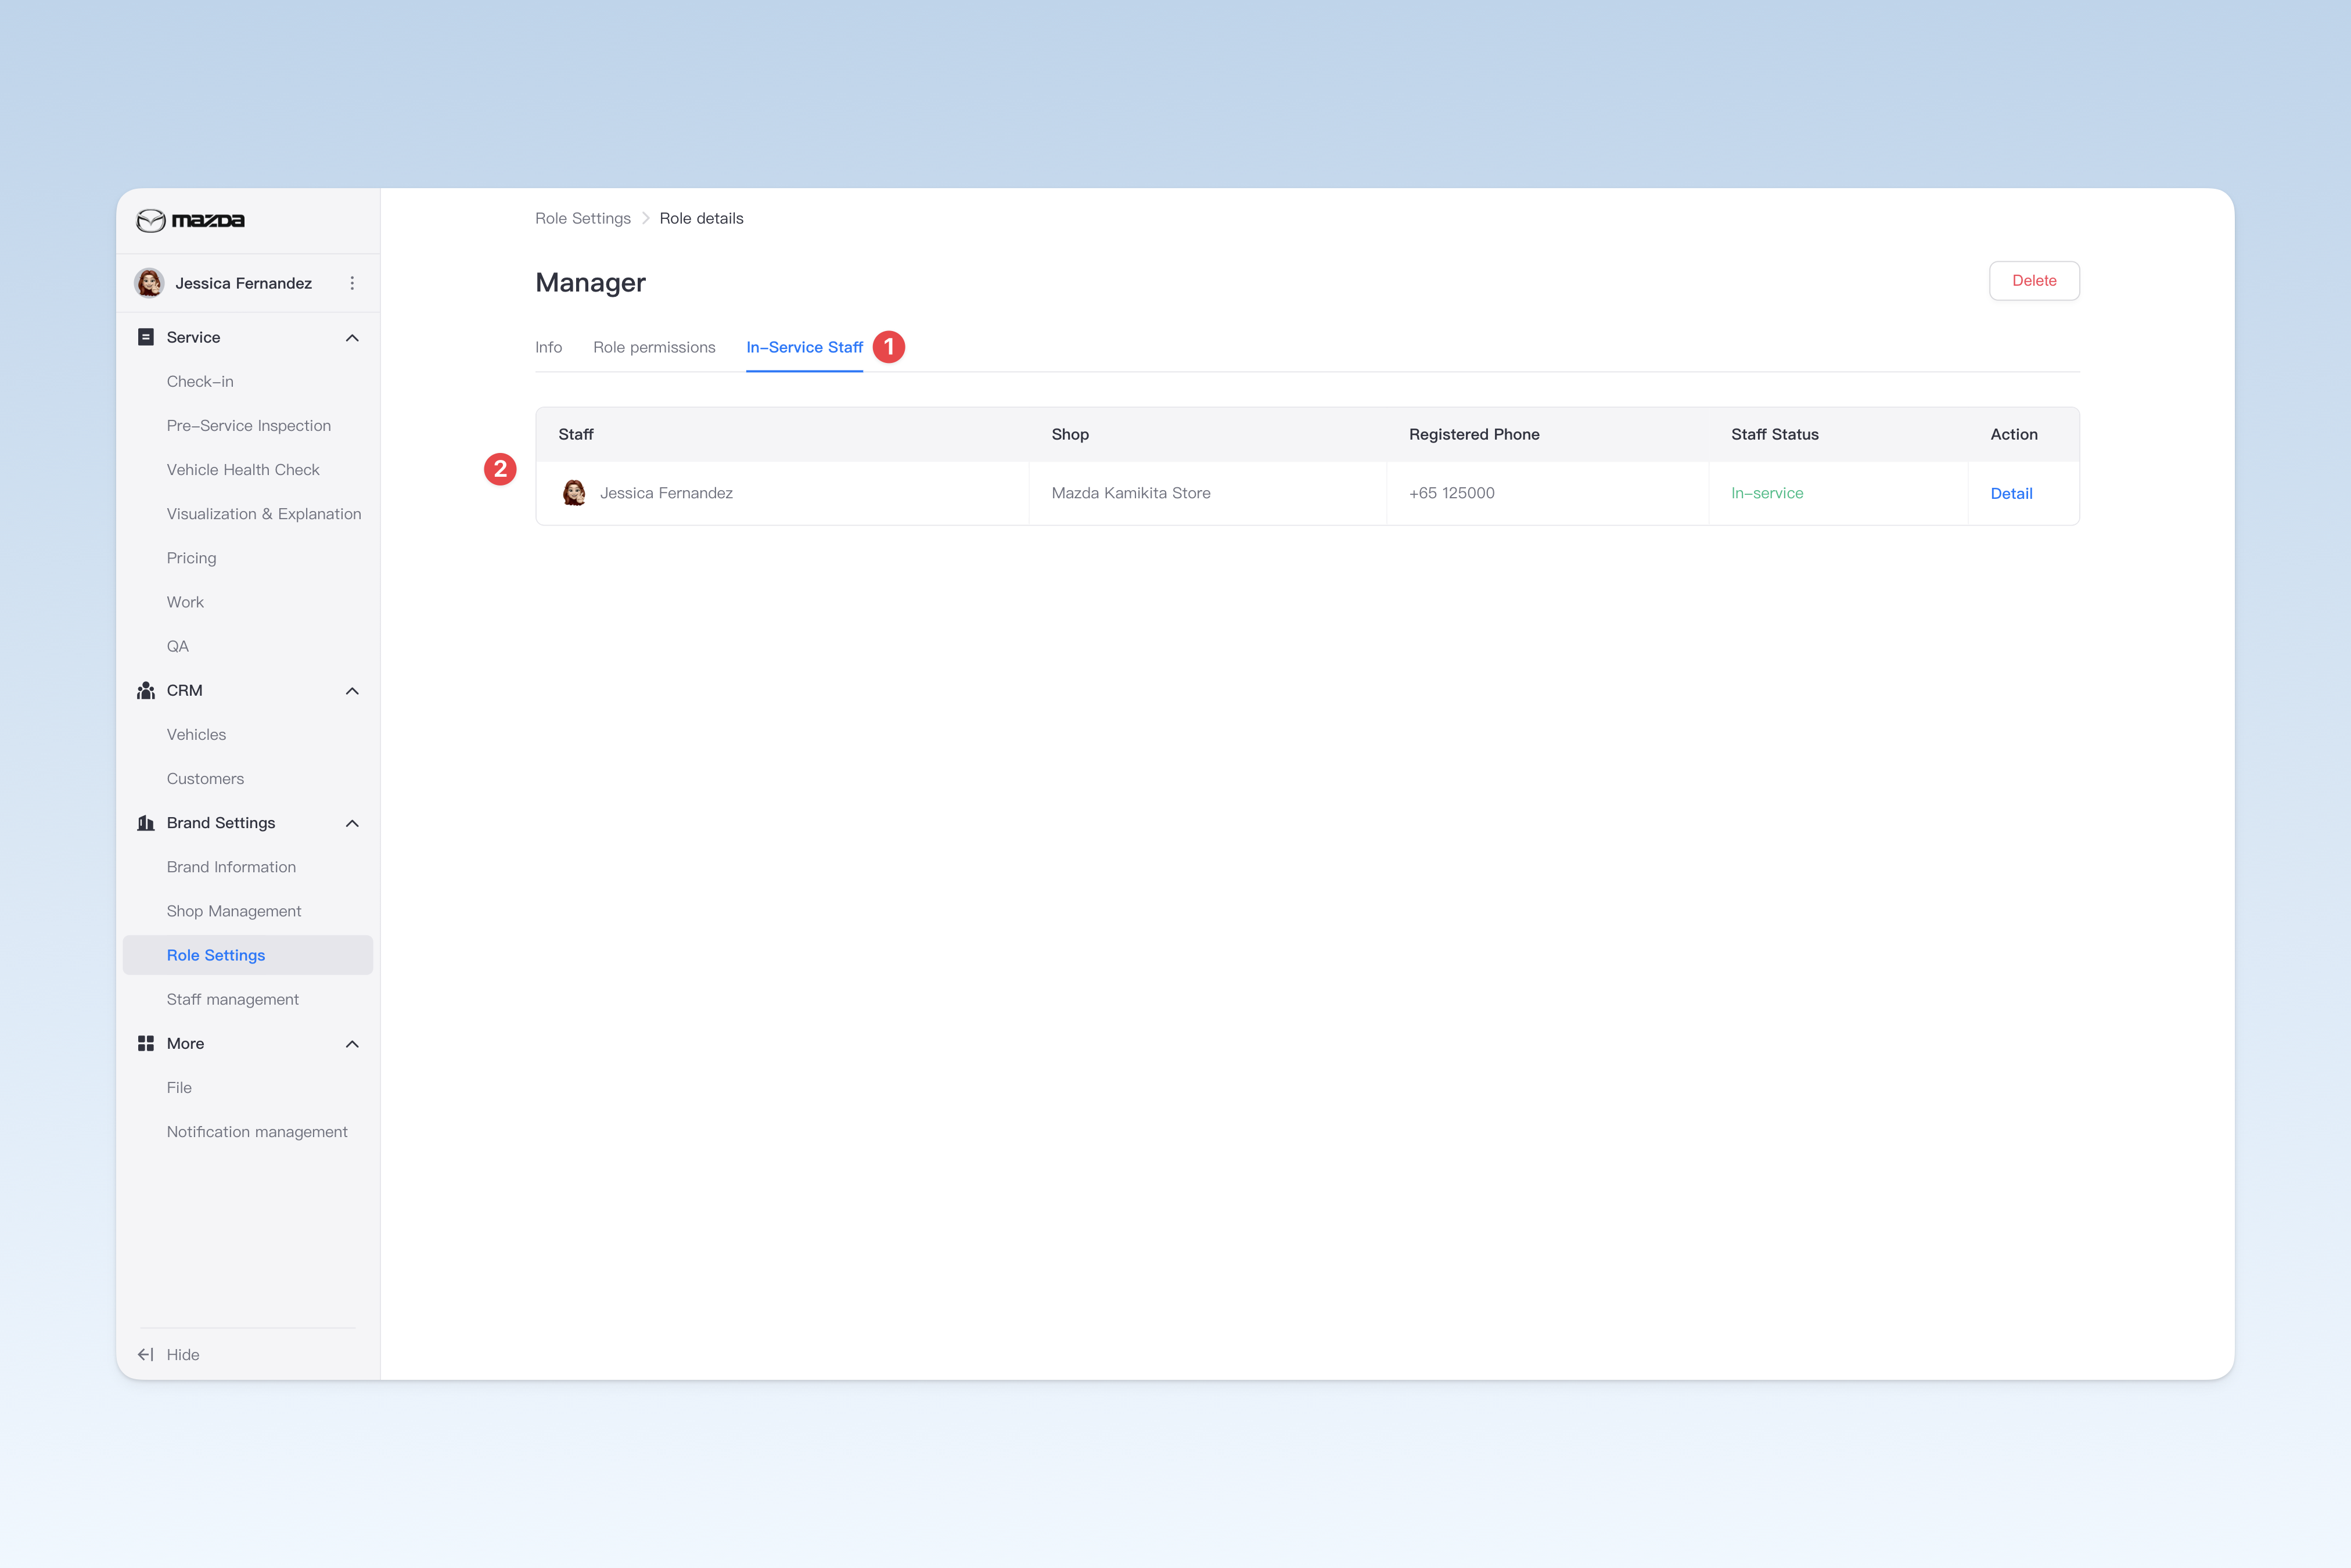
Task: Click the Hide sidebar arrow icon
Action: pyautogui.click(x=146, y=1354)
